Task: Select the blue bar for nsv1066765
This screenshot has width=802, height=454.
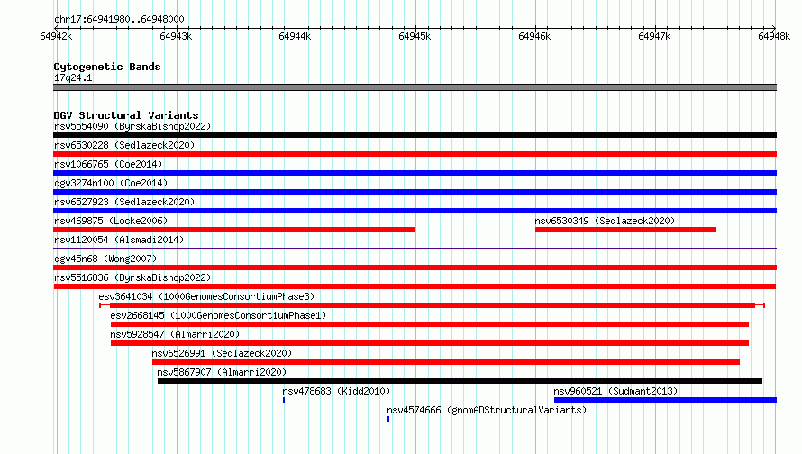Action: pos(415,173)
